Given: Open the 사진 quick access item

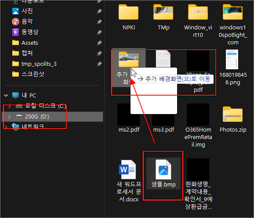Looking at the screenshot, I should click(22, 11).
